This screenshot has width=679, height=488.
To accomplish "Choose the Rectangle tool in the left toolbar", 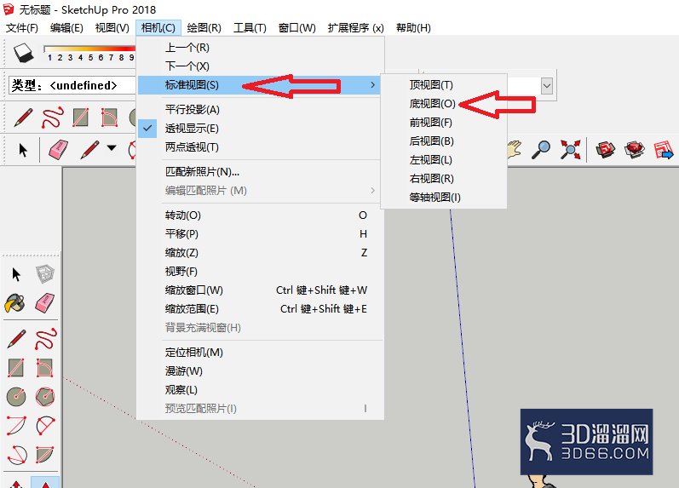I will [16, 368].
